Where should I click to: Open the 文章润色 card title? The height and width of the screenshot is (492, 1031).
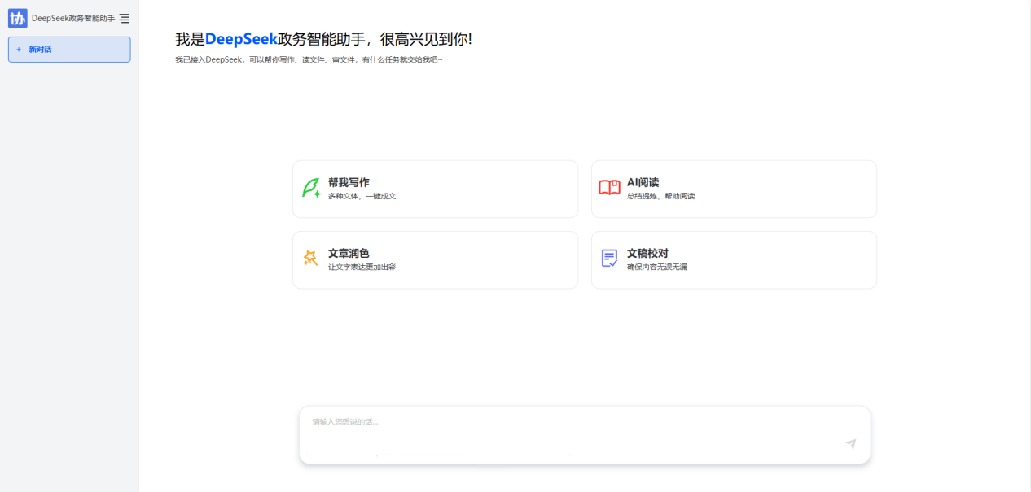pos(349,253)
